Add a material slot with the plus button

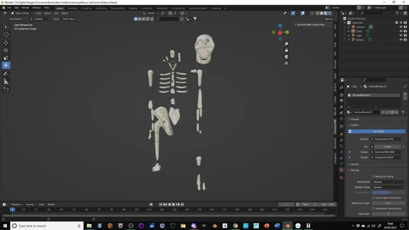[405, 94]
